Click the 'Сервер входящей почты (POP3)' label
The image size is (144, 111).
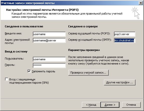click(x=89, y=34)
